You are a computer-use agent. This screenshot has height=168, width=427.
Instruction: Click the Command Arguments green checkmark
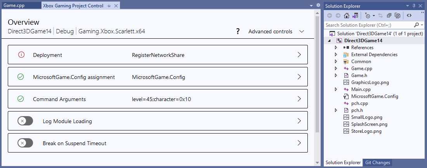[x=21, y=99]
